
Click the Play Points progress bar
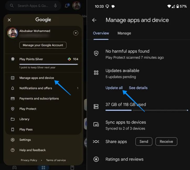pos(49,64)
